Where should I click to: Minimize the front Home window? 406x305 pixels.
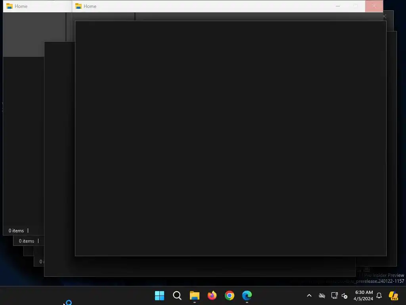338,6
